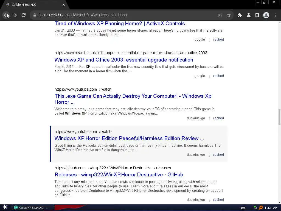The height and width of the screenshot is (211, 281).
Task: Open cached link under .exe Game result
Action: (x=218, y=118)
